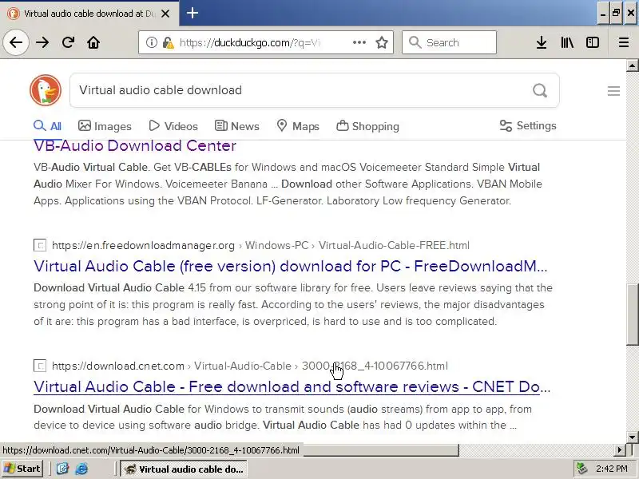Screen dimensions: 639x479
Task: Close the Virtual audio cable tab
Action: [x=165, y=14]
